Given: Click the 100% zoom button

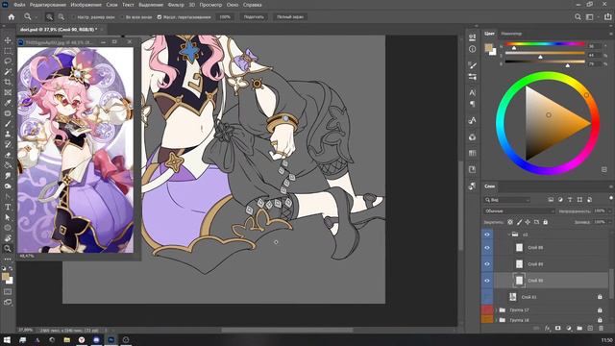Looking at the screenshot, I should 225,17.
